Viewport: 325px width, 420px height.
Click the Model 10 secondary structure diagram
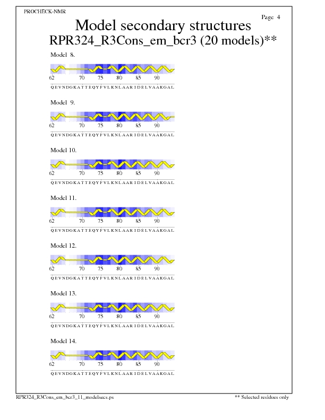pyautogui.click(x=113, y=164)
